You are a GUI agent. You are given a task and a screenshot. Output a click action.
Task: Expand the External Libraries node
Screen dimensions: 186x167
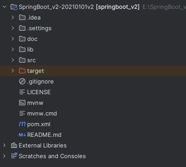pyautogui.click(x=4, y=145)
